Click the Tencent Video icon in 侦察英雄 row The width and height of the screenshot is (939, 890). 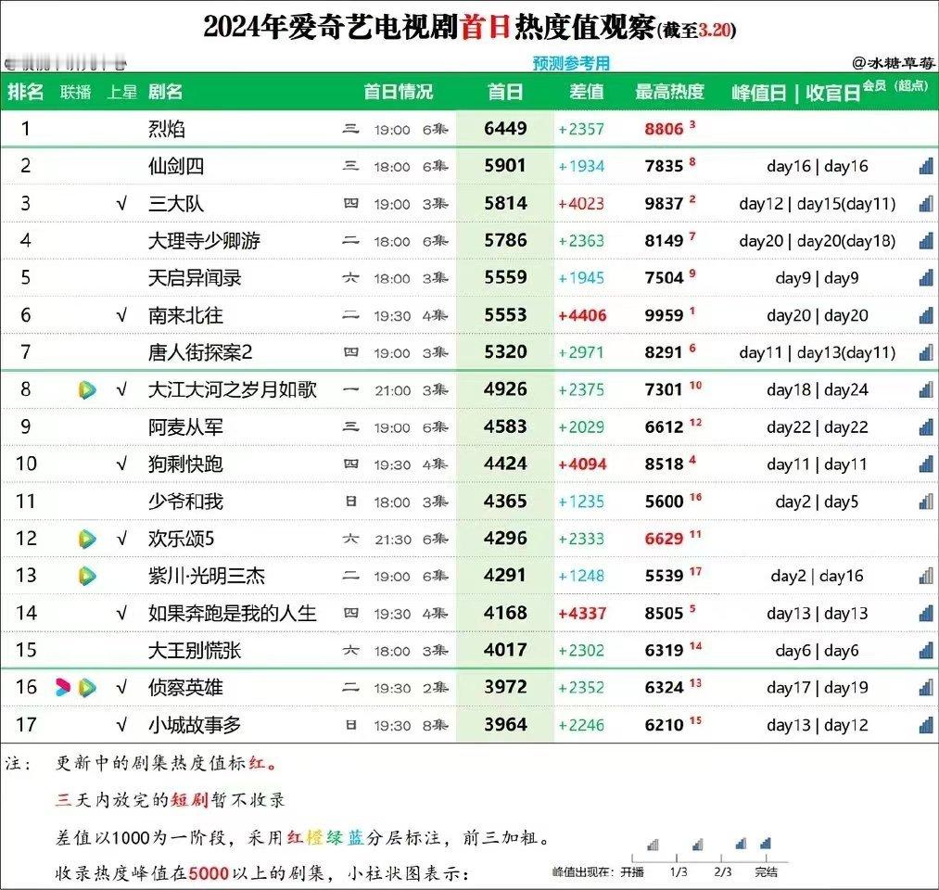point(87,688)
